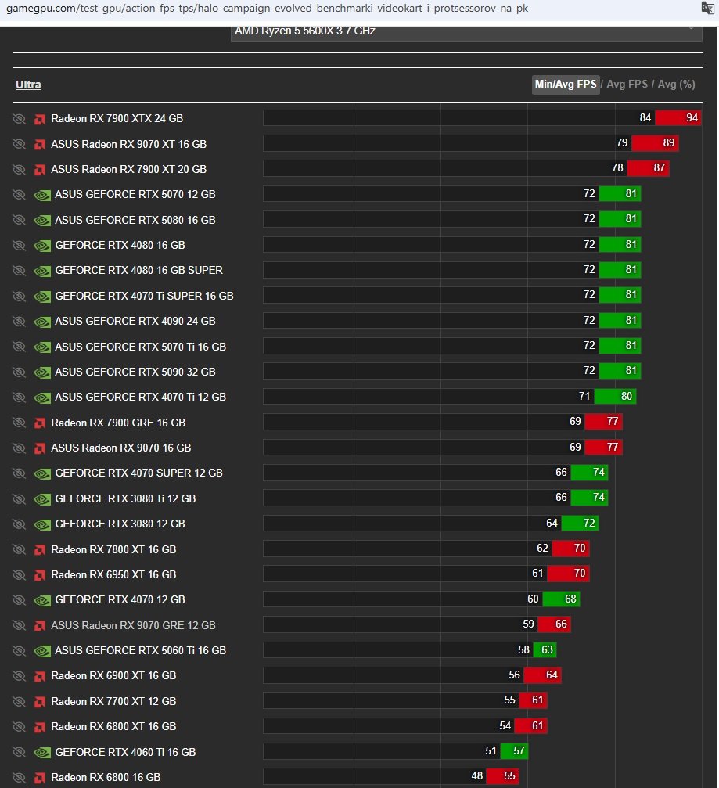
Task: Click AMD logo beside Radeon RX 6900 XT
Action: point(40,676)
